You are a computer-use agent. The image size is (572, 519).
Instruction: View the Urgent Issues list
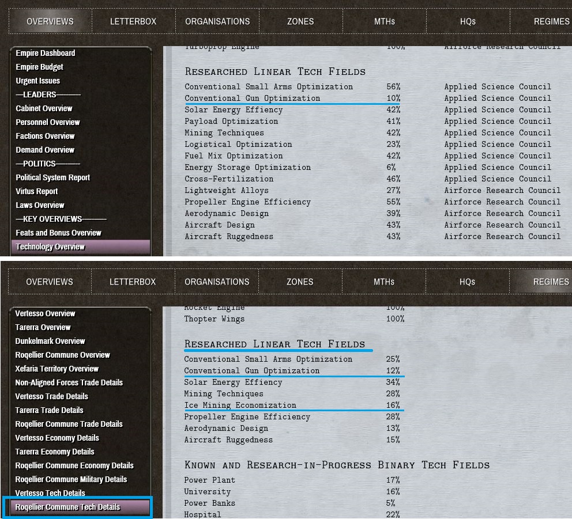click(37, 81)
